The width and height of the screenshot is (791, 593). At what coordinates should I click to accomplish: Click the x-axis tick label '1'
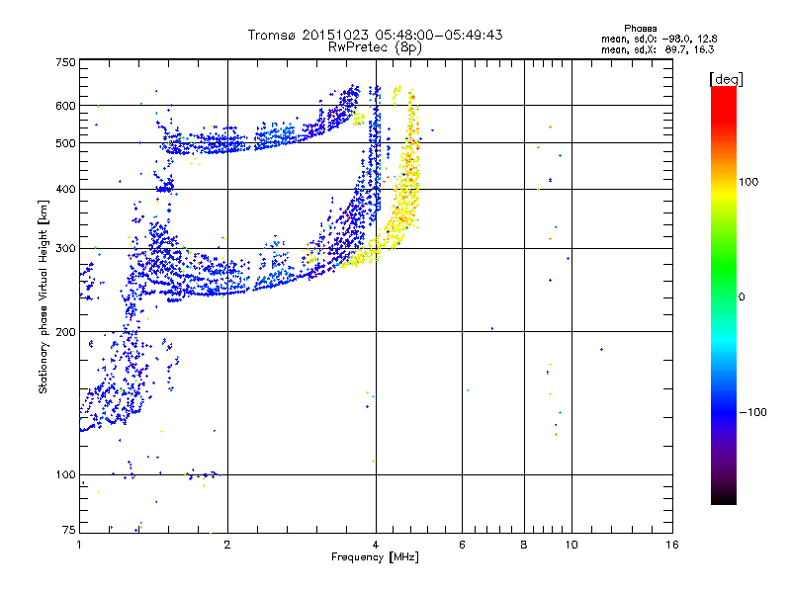(x=79, y=545)
